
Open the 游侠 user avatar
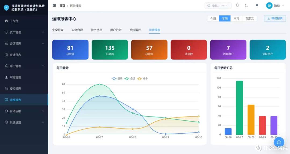tap(269, 6)
